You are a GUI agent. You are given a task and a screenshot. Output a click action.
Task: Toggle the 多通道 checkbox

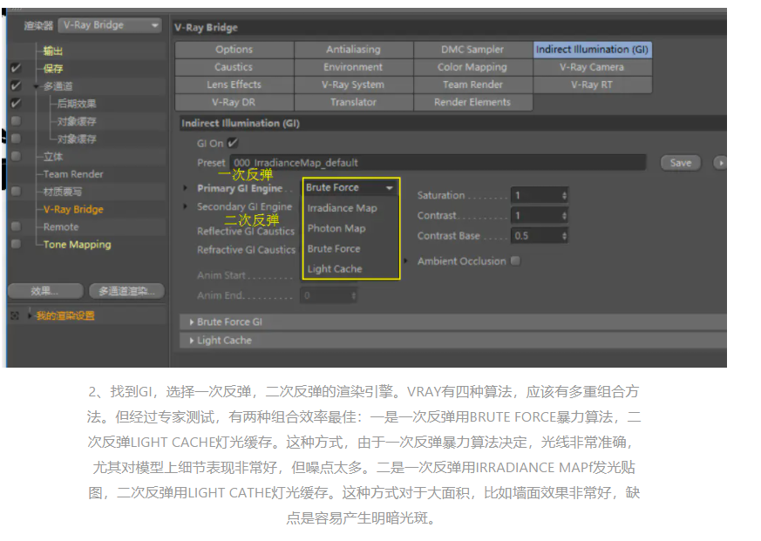coord(16,85)
